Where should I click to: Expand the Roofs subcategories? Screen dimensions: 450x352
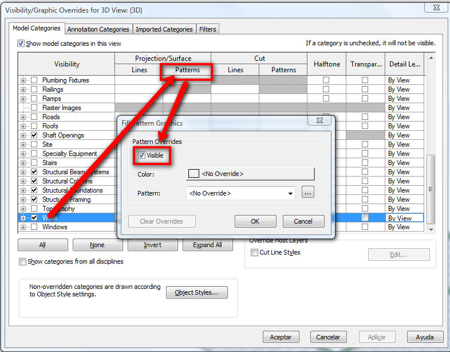[x=23, y=127]
